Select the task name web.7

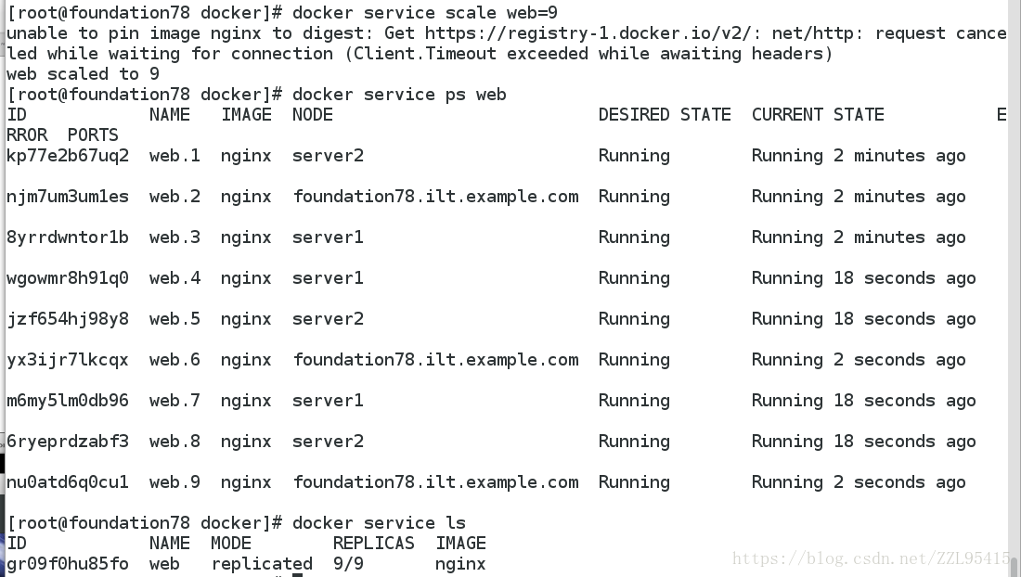[x=174, y=401]
